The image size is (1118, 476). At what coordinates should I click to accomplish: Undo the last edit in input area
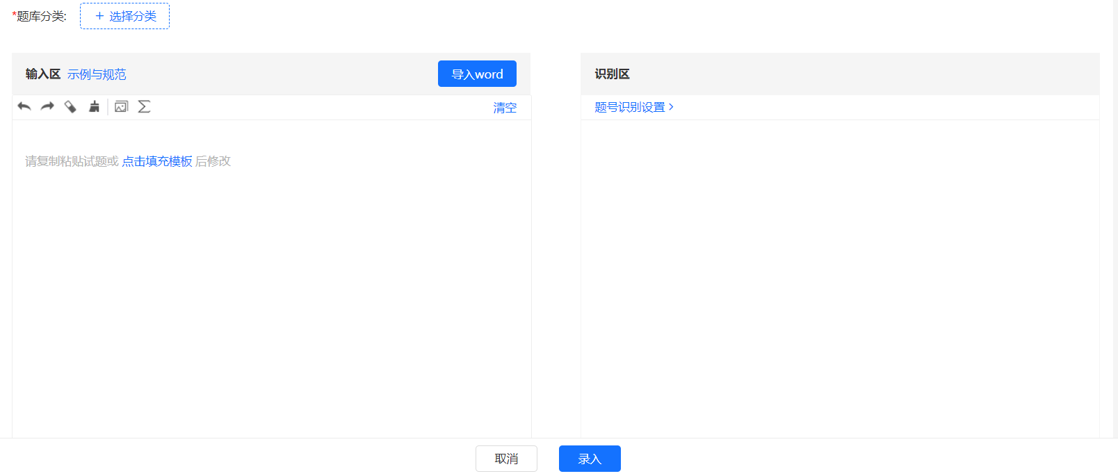pos(24,106)
